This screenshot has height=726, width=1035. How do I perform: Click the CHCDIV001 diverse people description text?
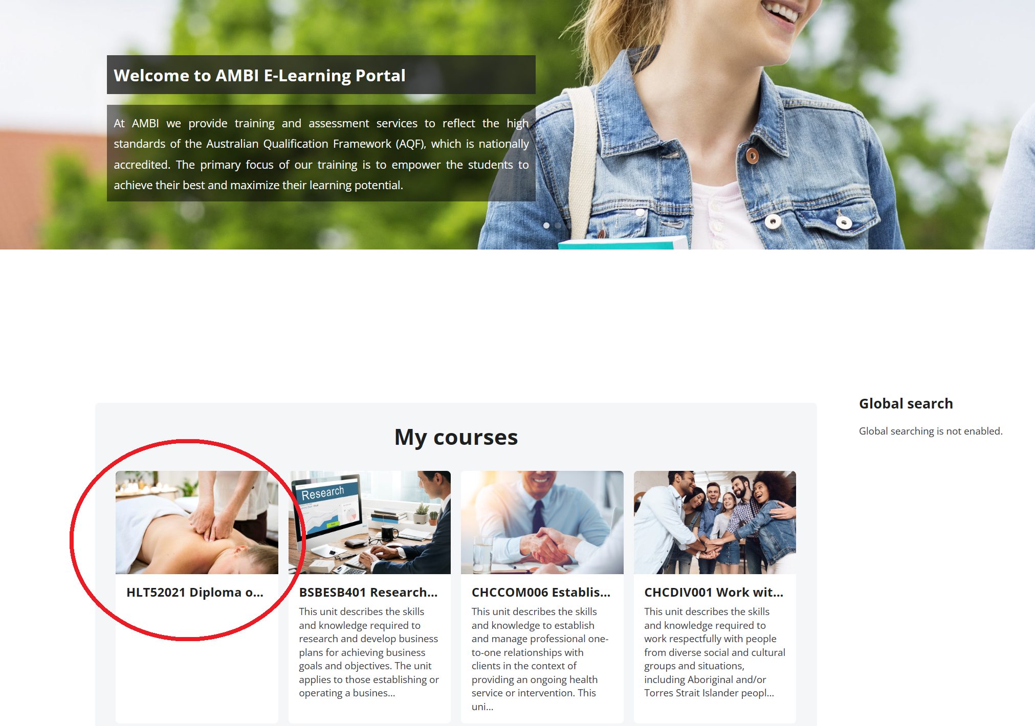[x=715, y=652]
